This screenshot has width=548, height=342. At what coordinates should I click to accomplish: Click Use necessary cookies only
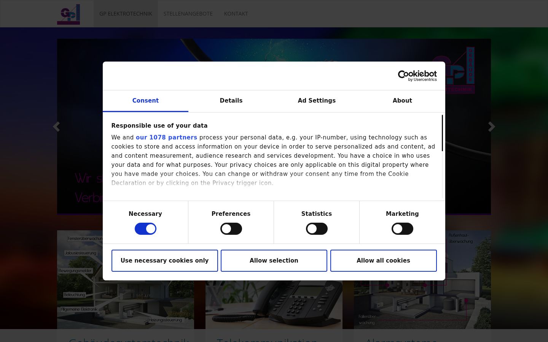165,261
